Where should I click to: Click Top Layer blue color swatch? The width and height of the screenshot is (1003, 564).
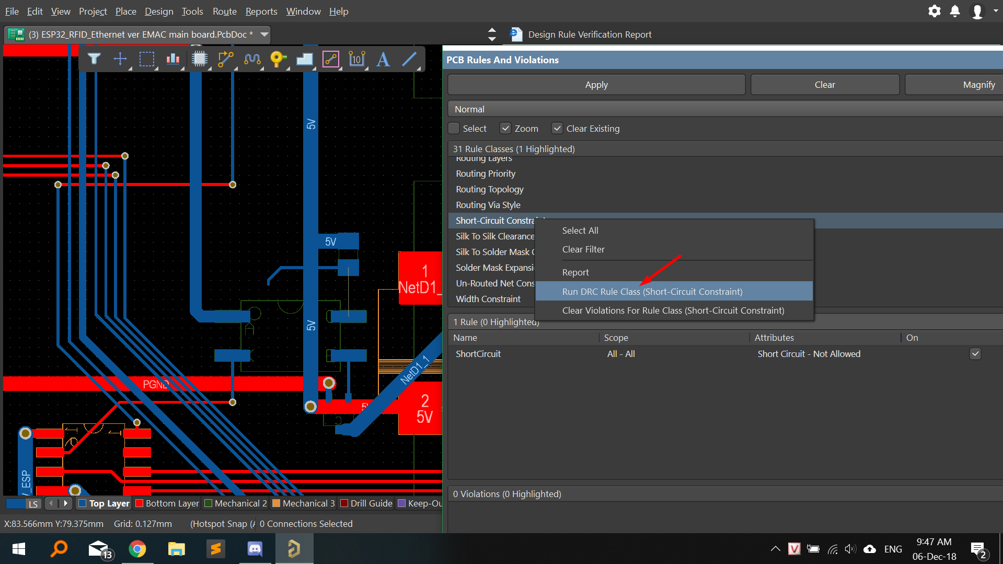[x=82, y=503]
